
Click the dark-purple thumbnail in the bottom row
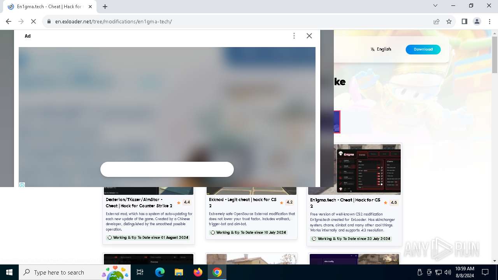(354, 259)
